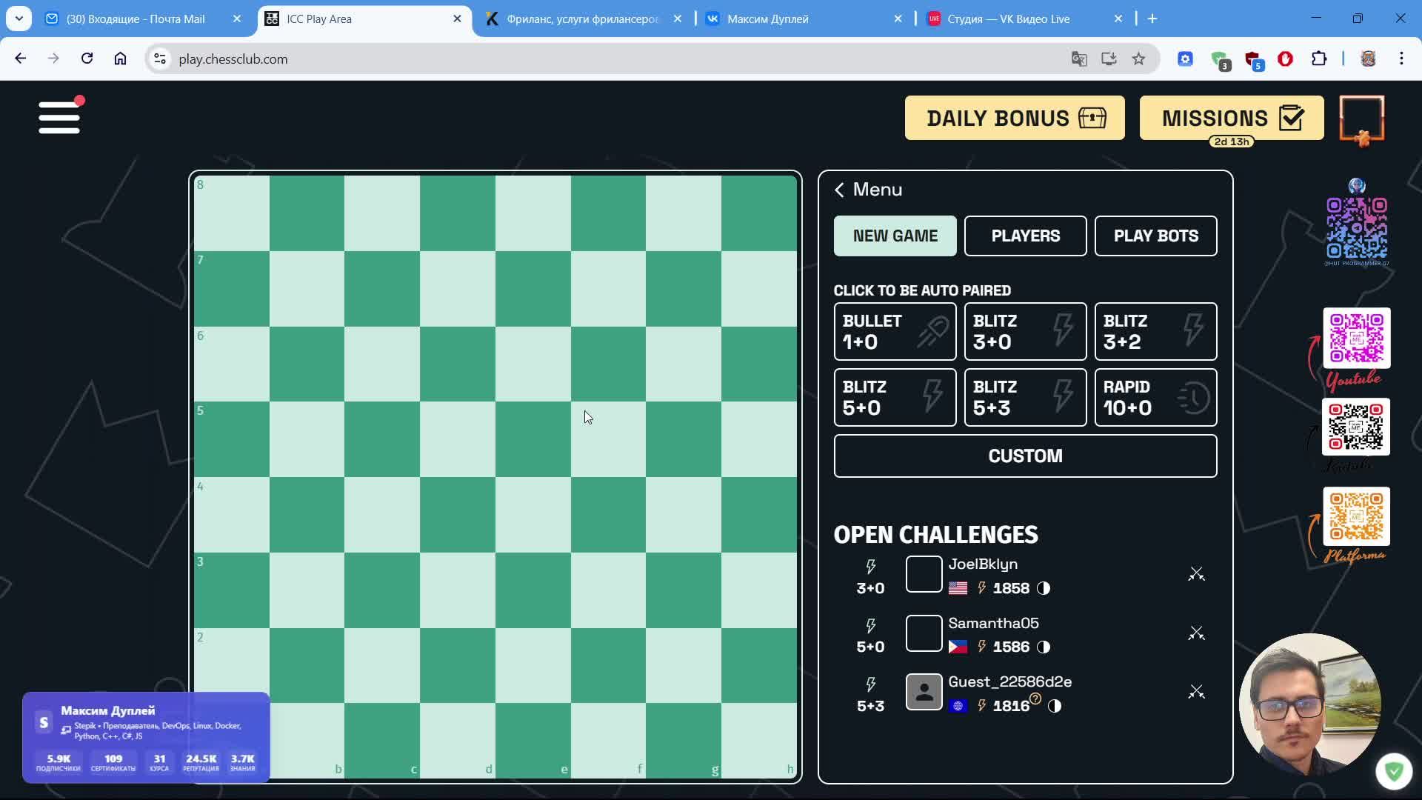
Task: Switch to the Players tab
Action: [x=1025, y=236]
